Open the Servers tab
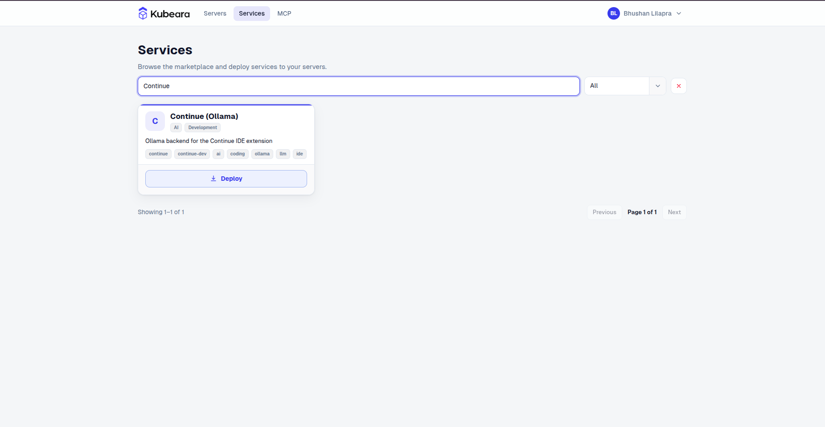 click(215, 13)
